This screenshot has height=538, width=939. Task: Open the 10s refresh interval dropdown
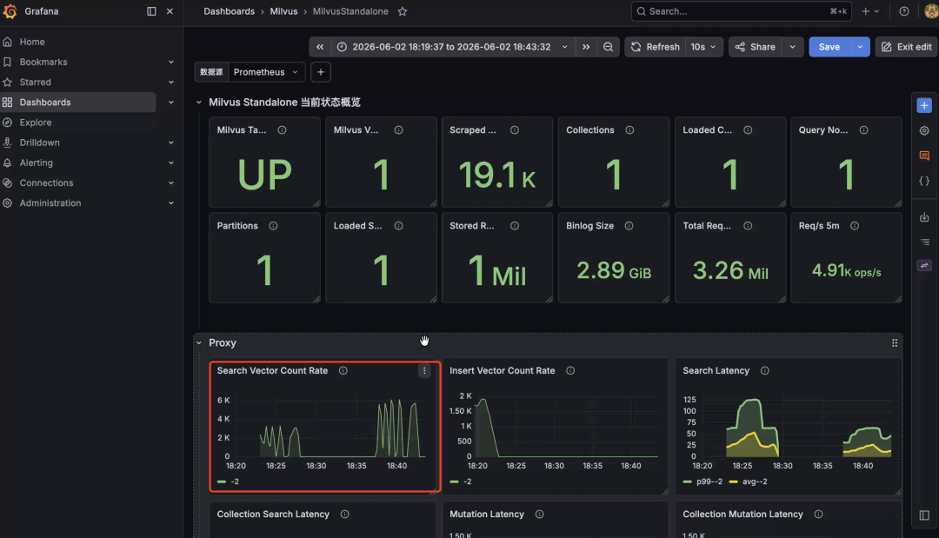click(x=703, y=47)
